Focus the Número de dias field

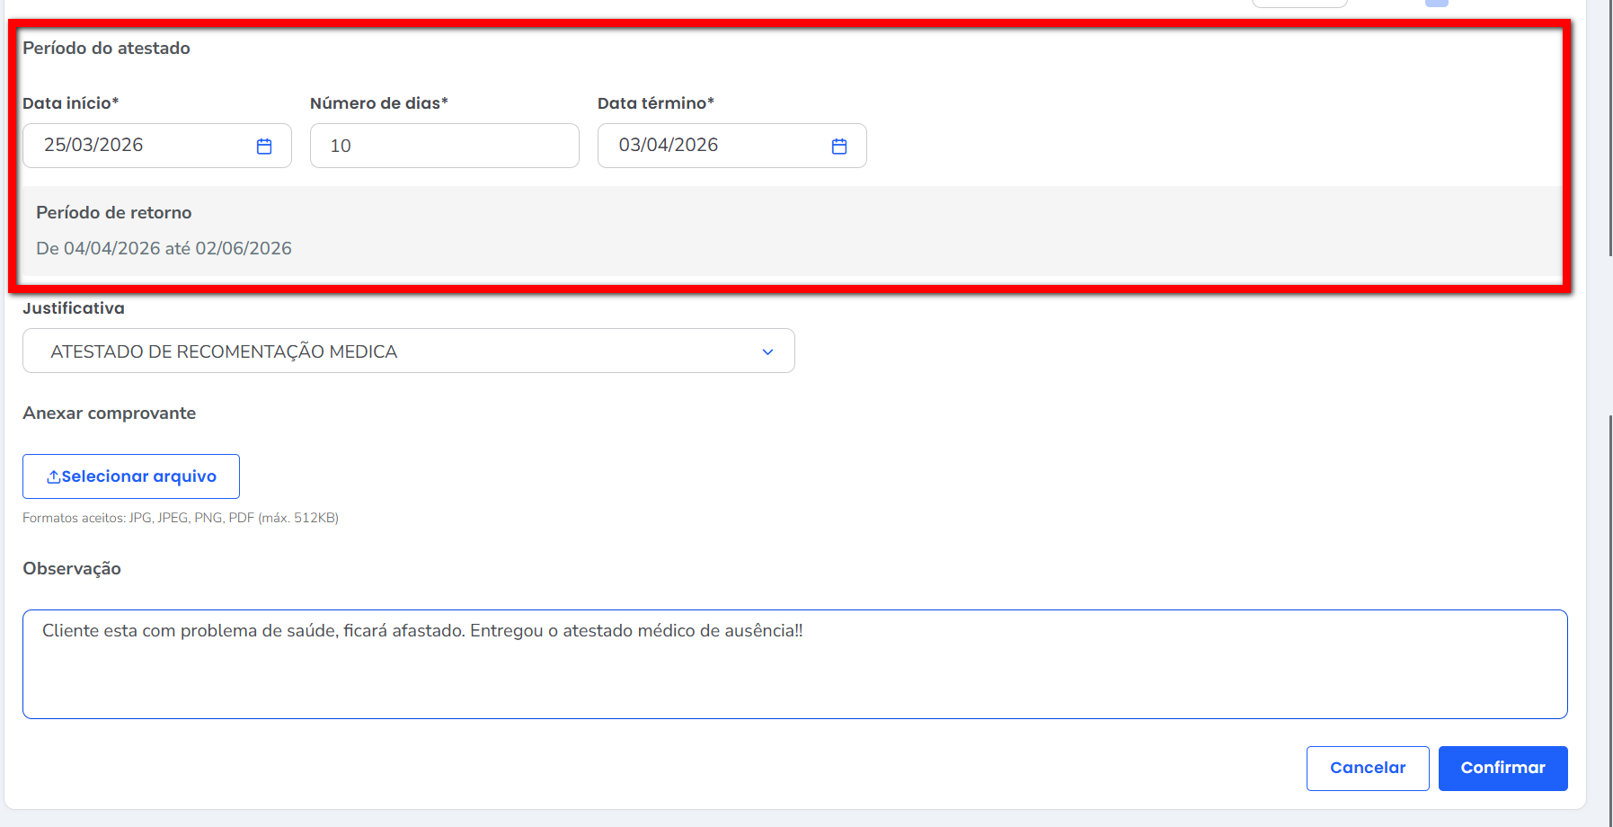(444, 146)
